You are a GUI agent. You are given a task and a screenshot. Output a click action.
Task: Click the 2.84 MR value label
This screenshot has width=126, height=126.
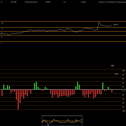pos(117,74)
